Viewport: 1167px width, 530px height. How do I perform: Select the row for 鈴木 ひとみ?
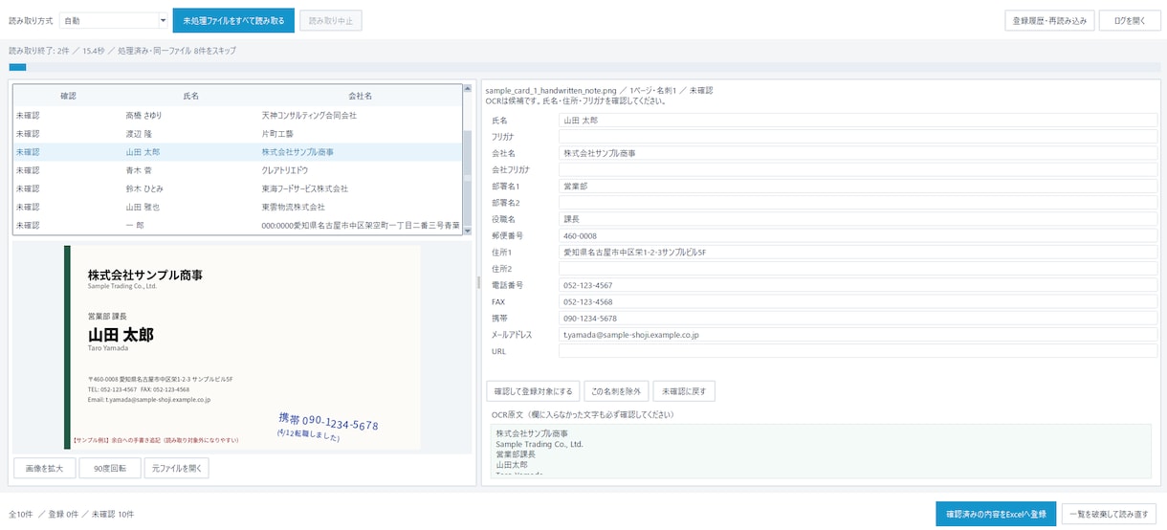(237, 188)
